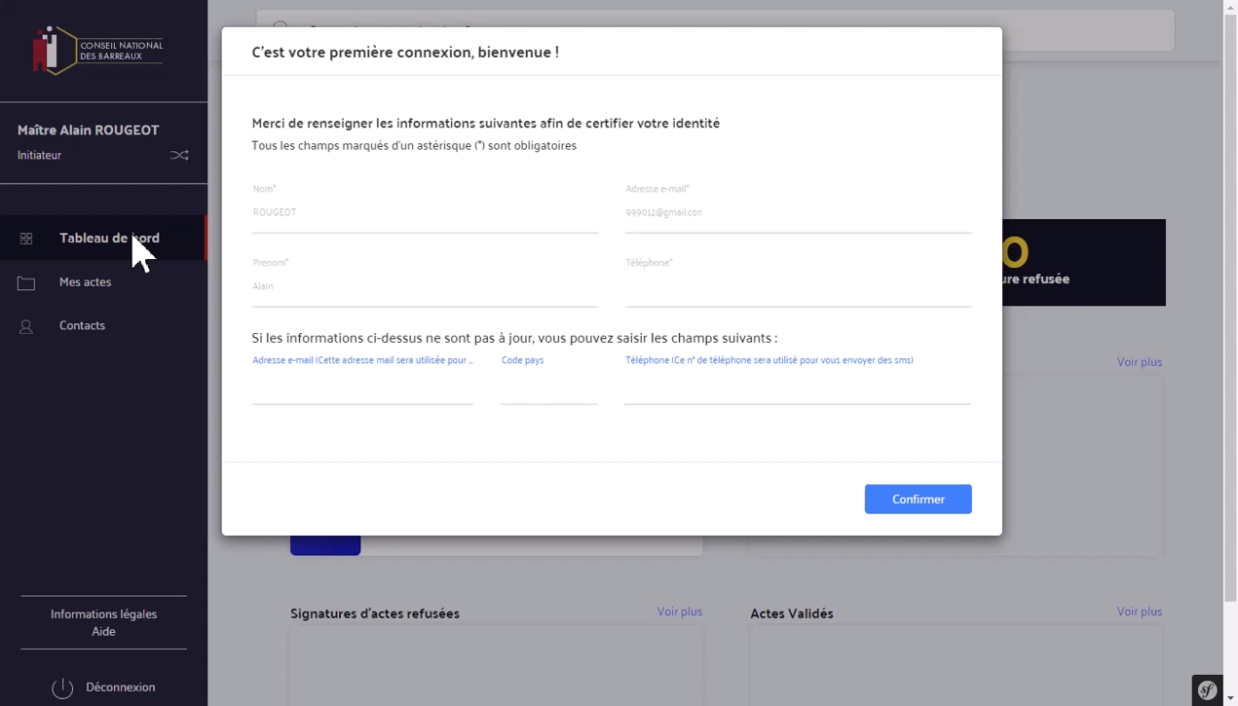Click the required Adresse e-mail field
This screenshot has height=706, width=1238.
point(798,213)
